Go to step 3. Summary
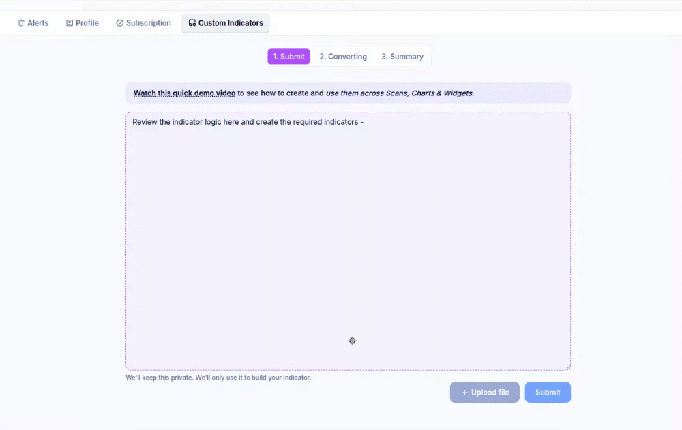This screenshot has width=682, height=430. point(402,57)
